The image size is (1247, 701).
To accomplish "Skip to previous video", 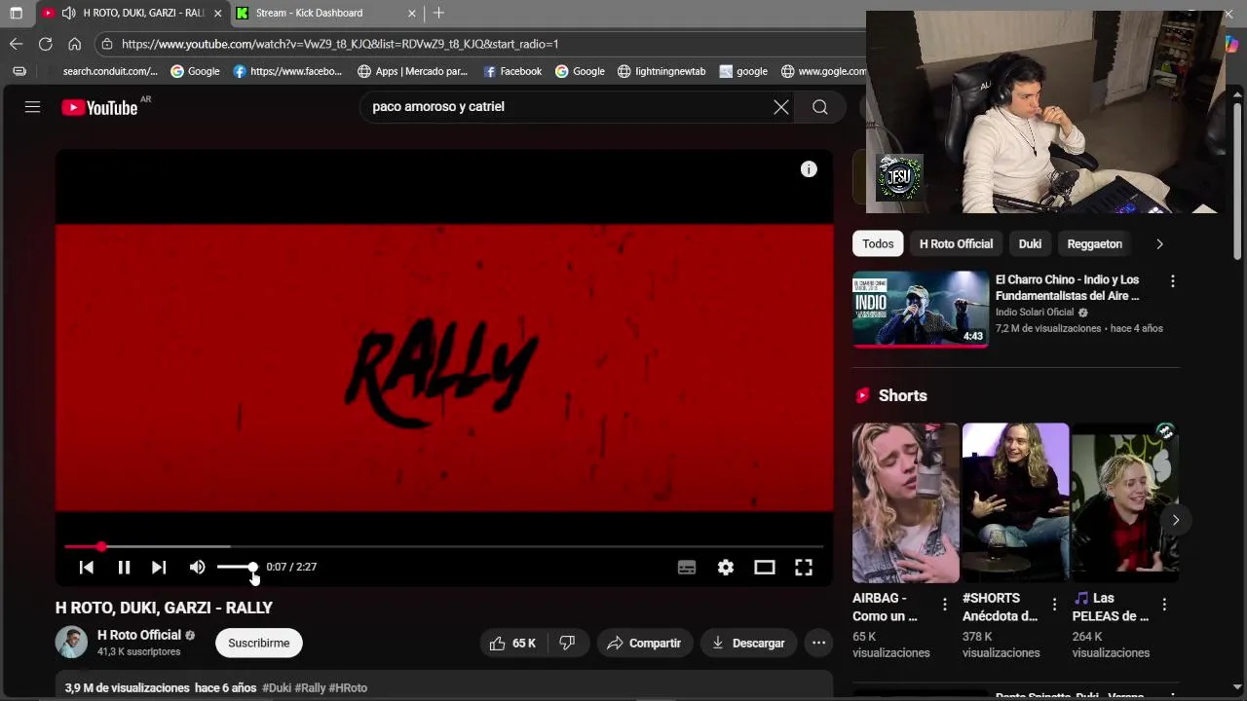I will click(x=87, y=567).
